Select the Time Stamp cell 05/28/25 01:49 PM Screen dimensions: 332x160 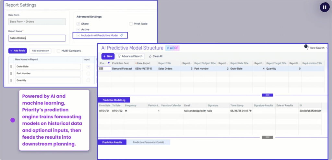[x=241, y=111]
